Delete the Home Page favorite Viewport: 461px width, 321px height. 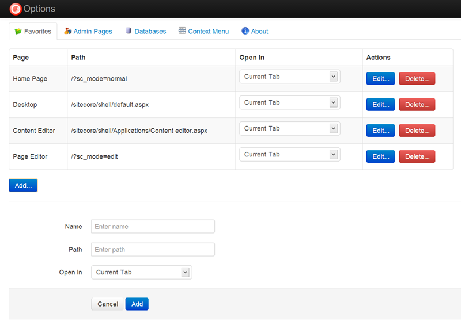pos(417,79)
